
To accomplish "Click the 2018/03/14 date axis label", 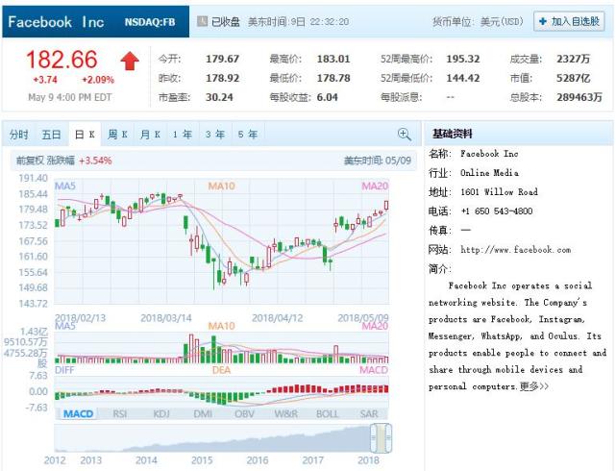I will point(166,318).
